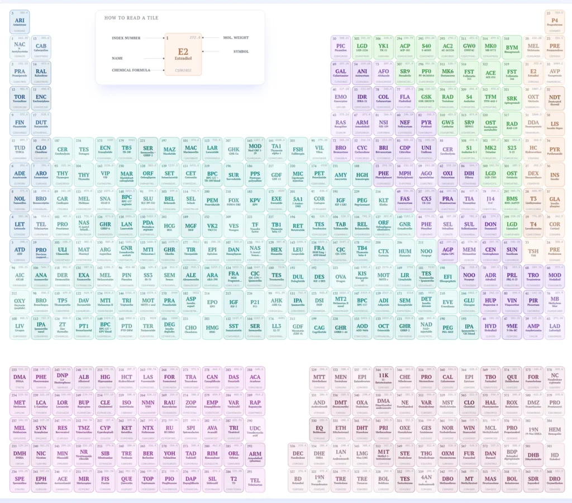Select the DHB Dihydroboldenone tile
The width and height of the screenshot is (572, 503).
pos(533,455)
